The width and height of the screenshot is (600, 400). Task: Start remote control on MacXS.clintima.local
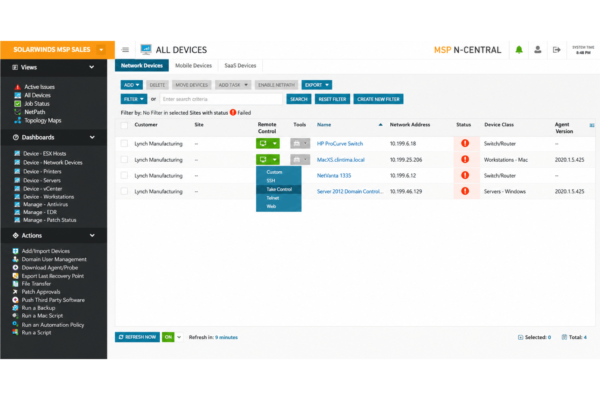[263, 160]
